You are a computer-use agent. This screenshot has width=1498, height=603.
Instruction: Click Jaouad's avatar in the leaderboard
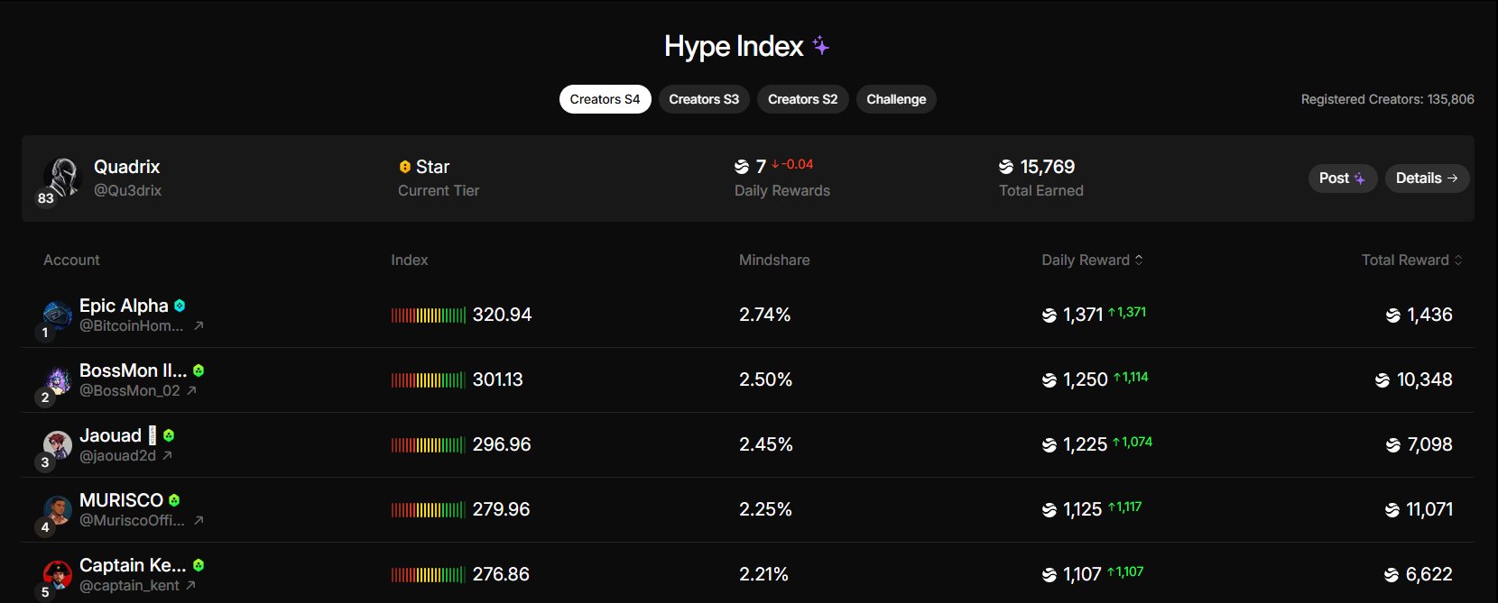point(58,444)
